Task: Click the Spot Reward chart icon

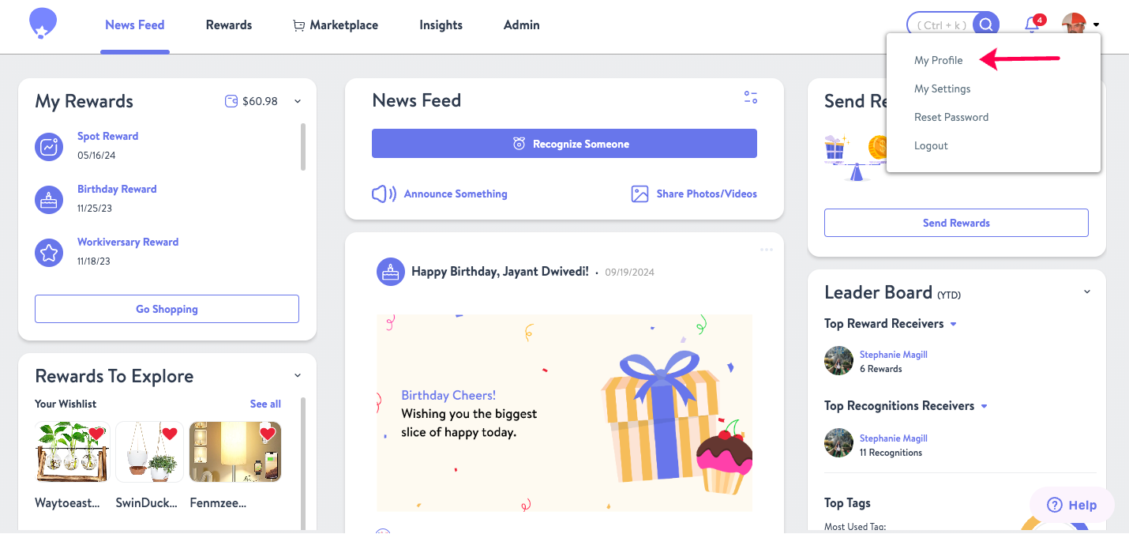Action: [x=49, y=147]
